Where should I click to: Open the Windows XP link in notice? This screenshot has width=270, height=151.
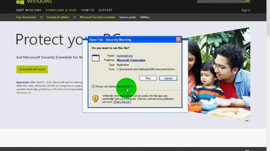(24, 93)
